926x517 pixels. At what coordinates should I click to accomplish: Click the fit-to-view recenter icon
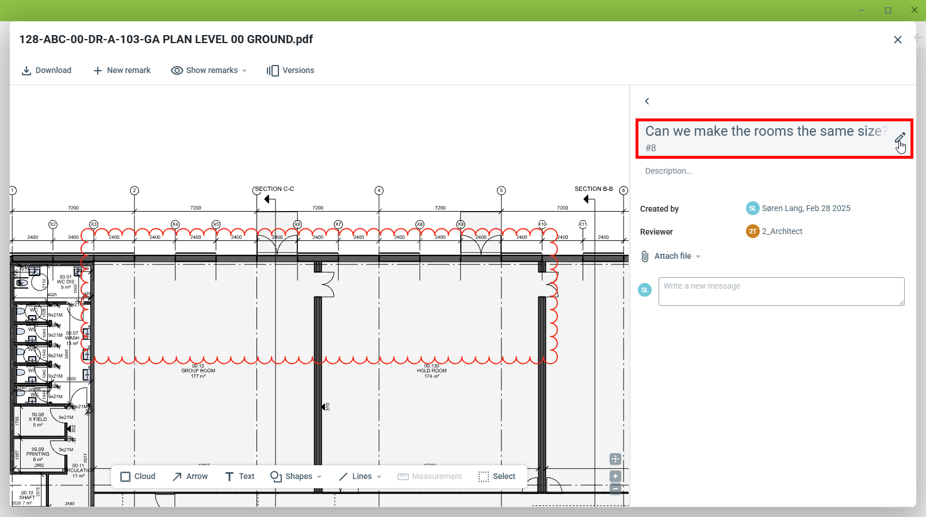point(615,459)
